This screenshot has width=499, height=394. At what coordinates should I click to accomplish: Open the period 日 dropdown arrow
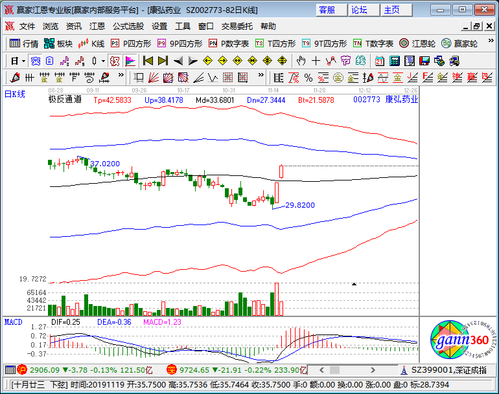click(23, 61)
